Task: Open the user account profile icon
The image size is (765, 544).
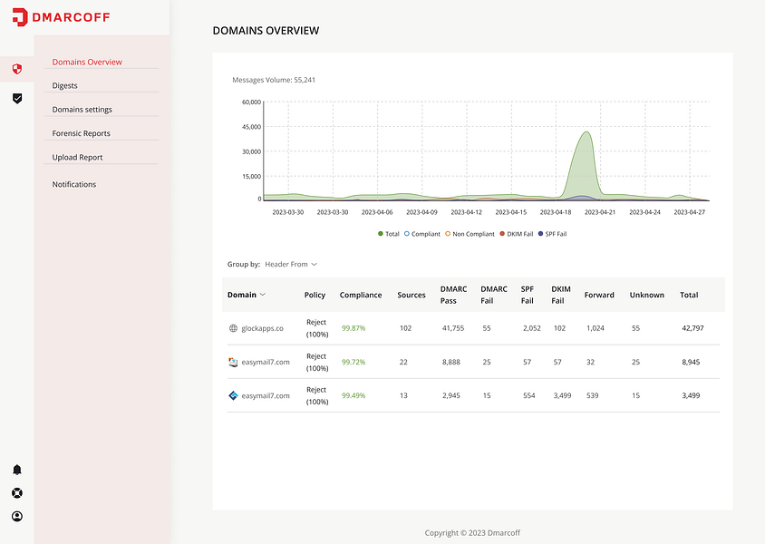Action: tap(16, 517)
